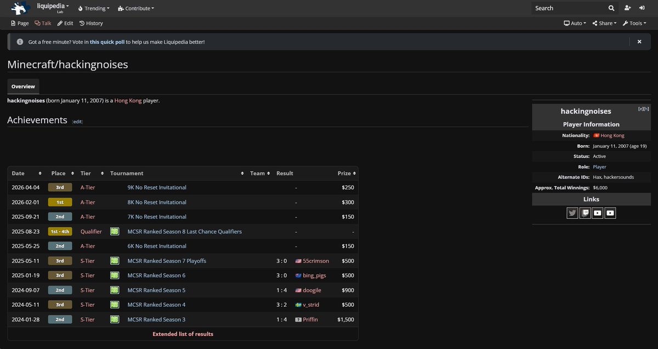Expand the liquipedia Lab wiki selector
Image resolution: width=658 pixels, height=349 pixels.
pyautogui.click(x=53, y=8)
